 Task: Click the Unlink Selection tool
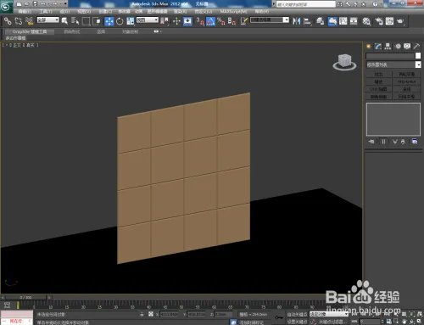[x=19, y=21]
